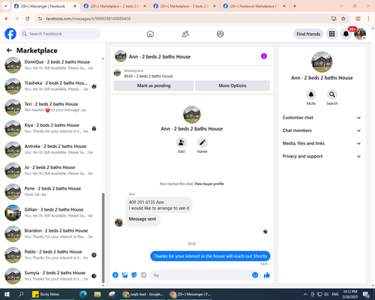This screenshot has width=375, height=300.
Task: Open the Groups icon in top navigation
Action: (x=220, y=34)
